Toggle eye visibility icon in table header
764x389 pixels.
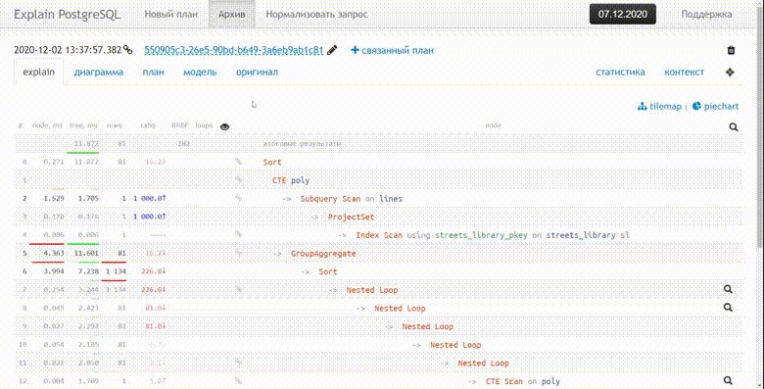(x=224, y=126)
